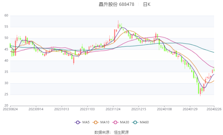Toggle the MA5 legend series

pos(82,122)
